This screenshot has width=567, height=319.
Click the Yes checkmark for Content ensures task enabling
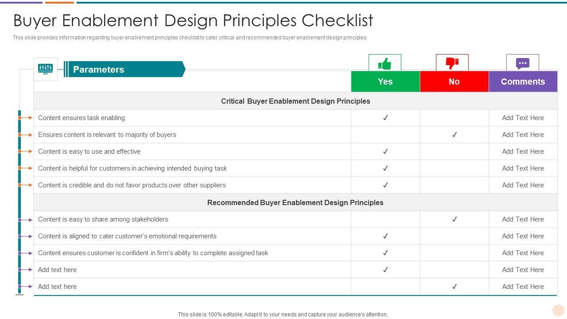click(385, 118)
